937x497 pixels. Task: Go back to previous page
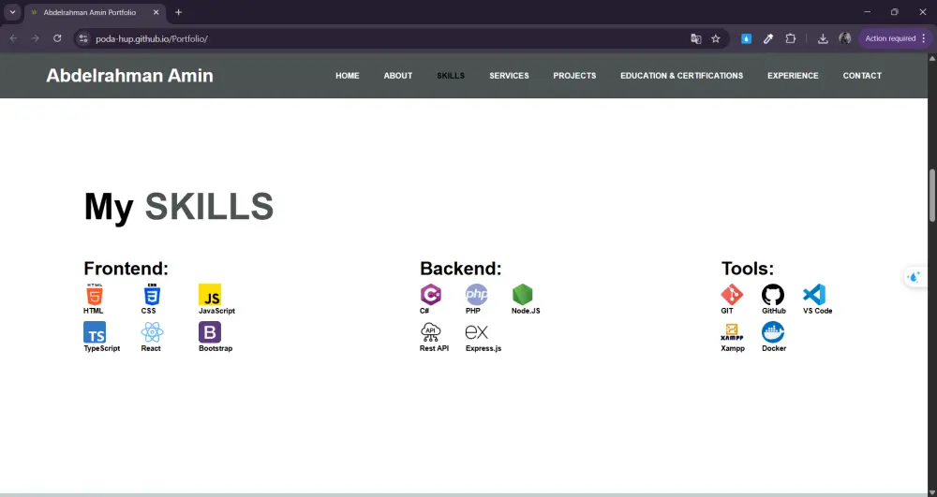click(14, 38)
